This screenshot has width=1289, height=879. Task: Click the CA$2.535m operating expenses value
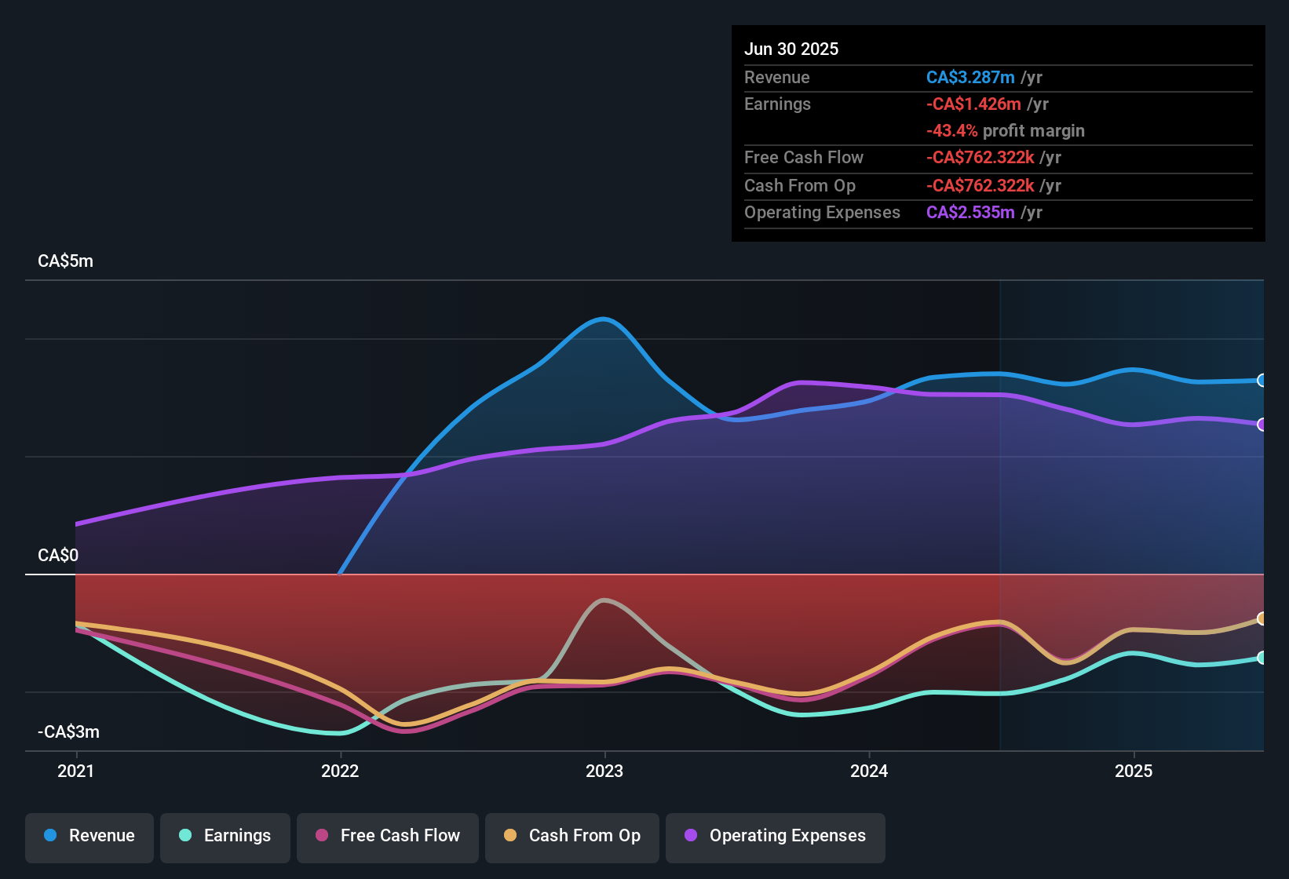click(970, 213)
